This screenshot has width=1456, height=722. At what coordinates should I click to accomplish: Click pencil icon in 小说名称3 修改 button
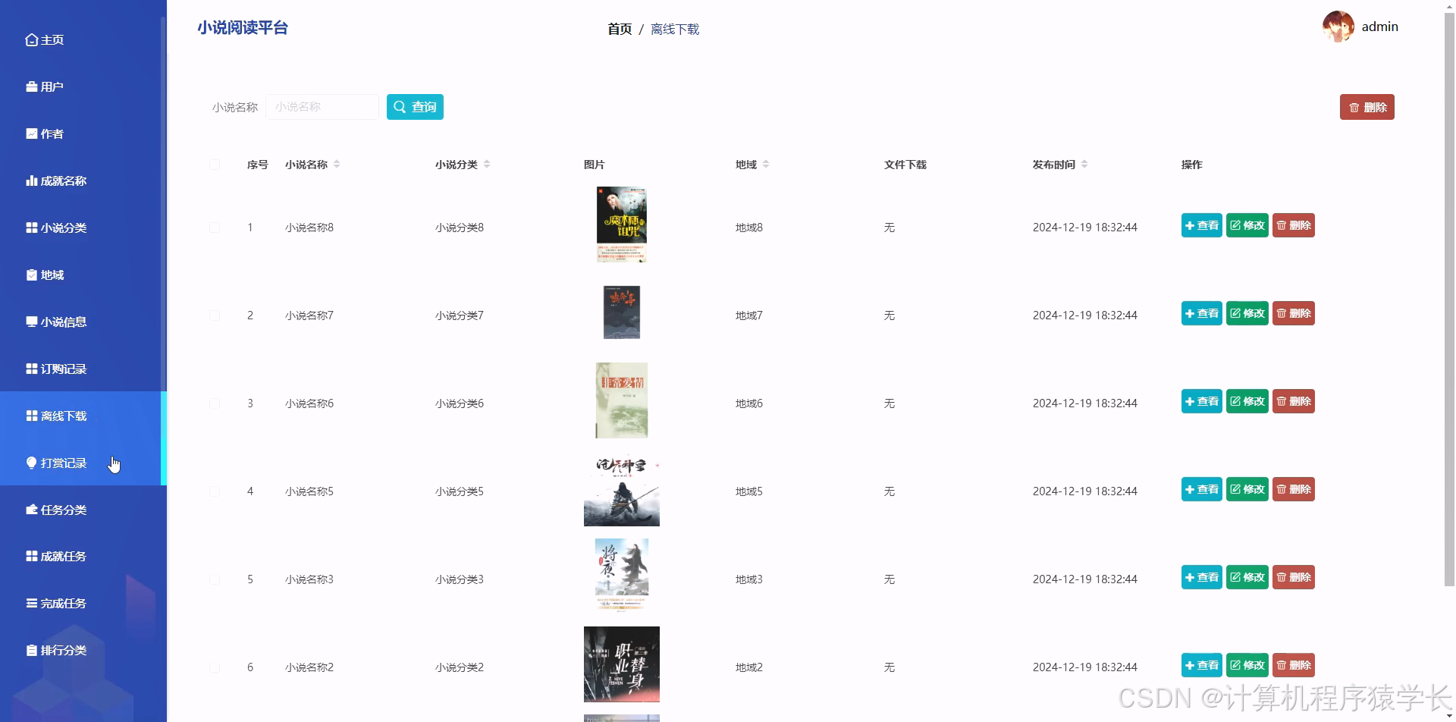pos(1235,578)
